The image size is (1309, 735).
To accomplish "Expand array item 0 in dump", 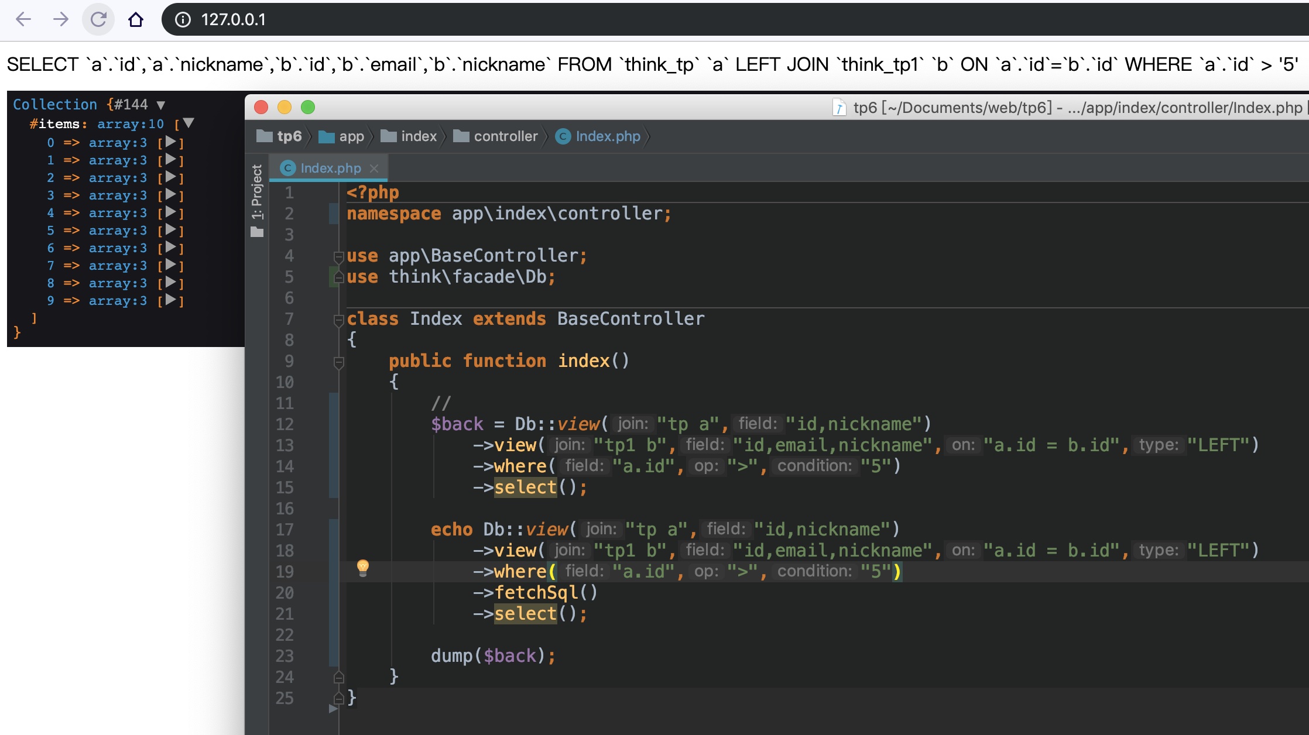I will [170, 142].
